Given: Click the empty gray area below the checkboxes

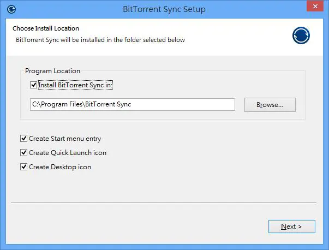Looking at the screenshot, I should tap(165, 186).
